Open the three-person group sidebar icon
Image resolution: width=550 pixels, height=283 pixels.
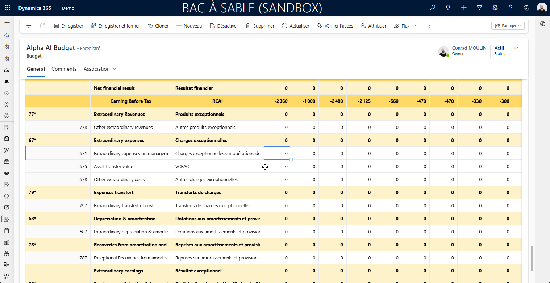7,173
